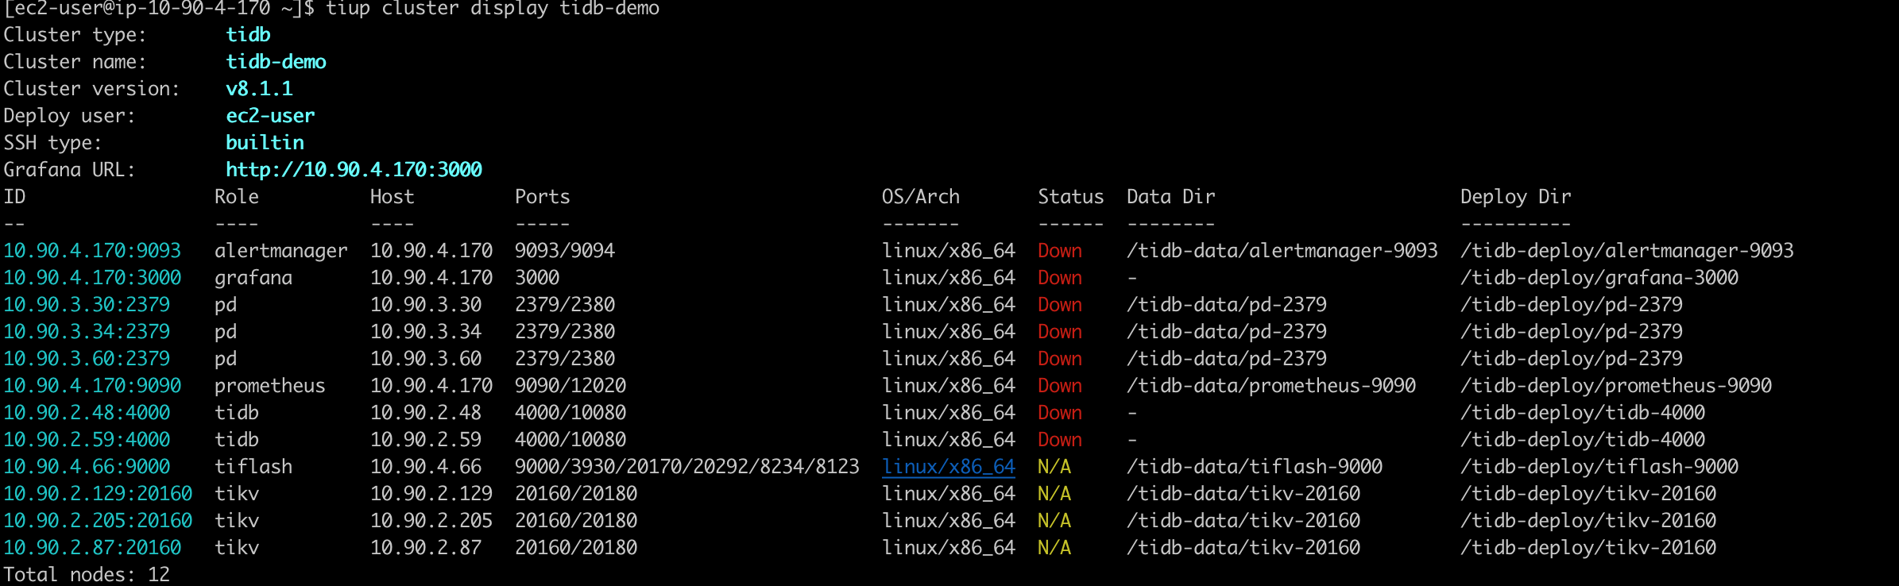The width and height of the screenshot is (1899, 586).
Task: Click the /tidb-deploy/grafana-3000 deploy path
Action: point(1599,278)
